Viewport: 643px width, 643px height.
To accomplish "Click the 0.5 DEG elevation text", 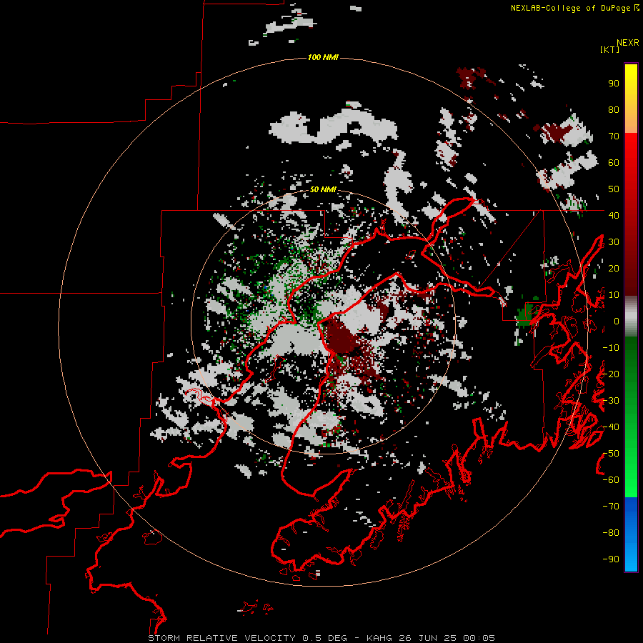I will [x=325, y=638].
